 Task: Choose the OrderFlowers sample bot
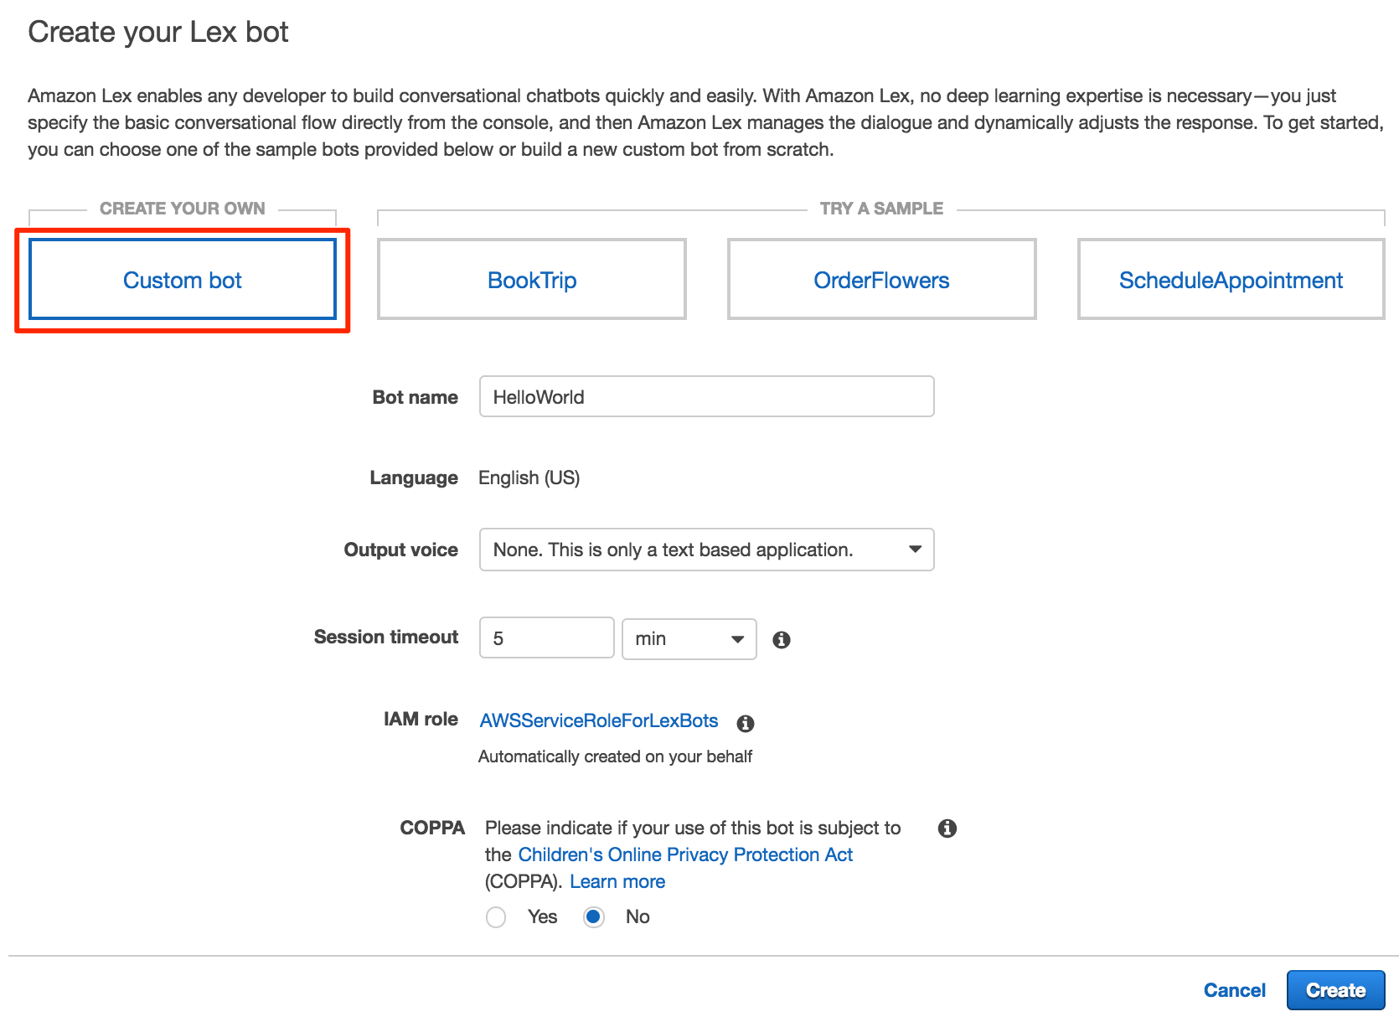881,280
